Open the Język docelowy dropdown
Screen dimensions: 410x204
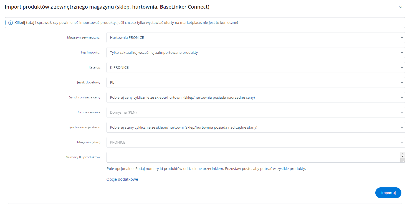(x=255, y=83)
